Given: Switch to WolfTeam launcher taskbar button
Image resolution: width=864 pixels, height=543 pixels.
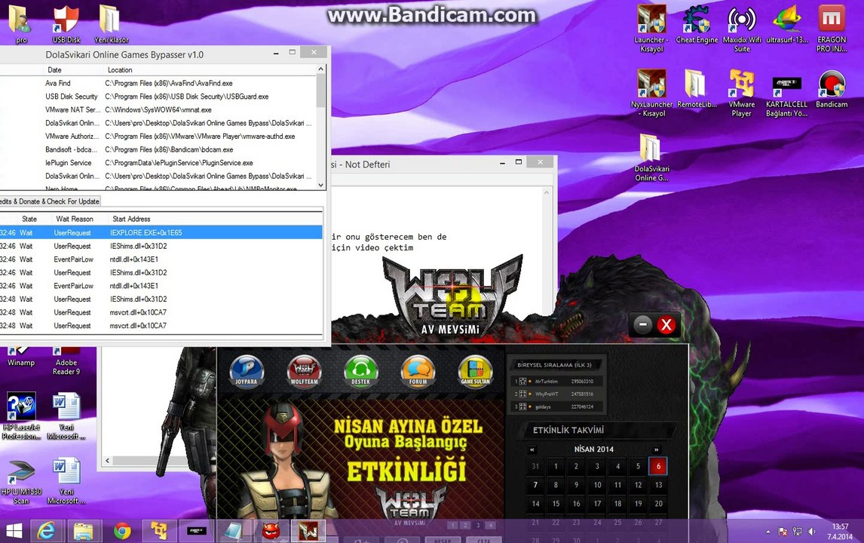Looking at the screenshot, I should click(308, 531).
